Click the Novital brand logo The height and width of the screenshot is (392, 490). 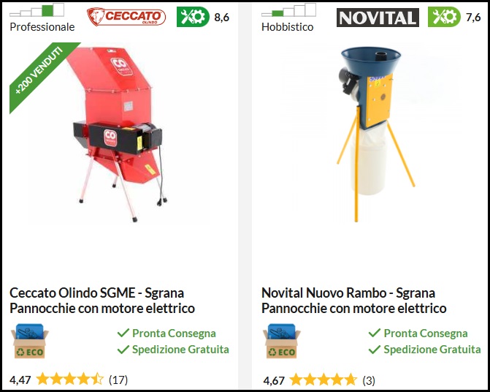[378, 18]
